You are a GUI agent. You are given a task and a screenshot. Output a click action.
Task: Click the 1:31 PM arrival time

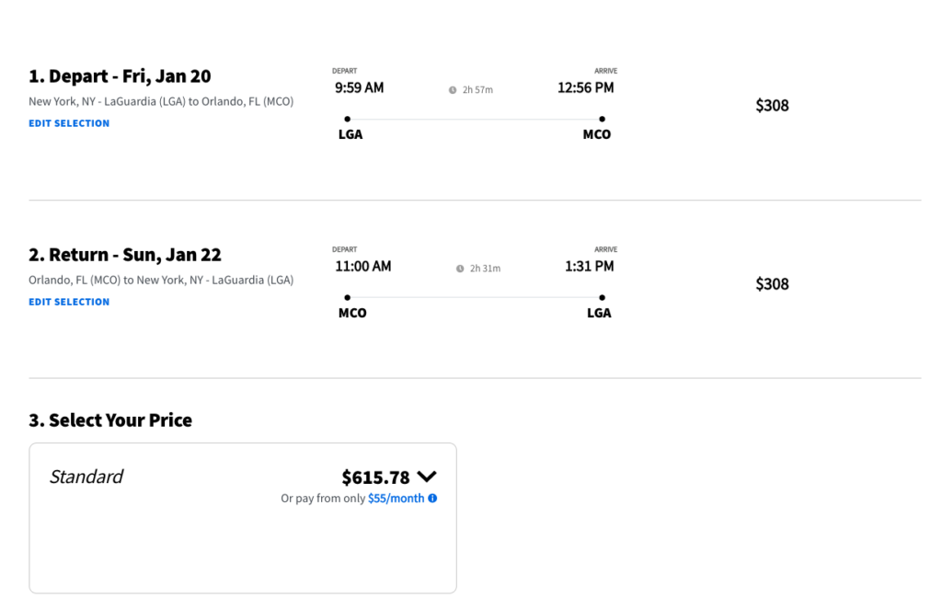point(590,266)
